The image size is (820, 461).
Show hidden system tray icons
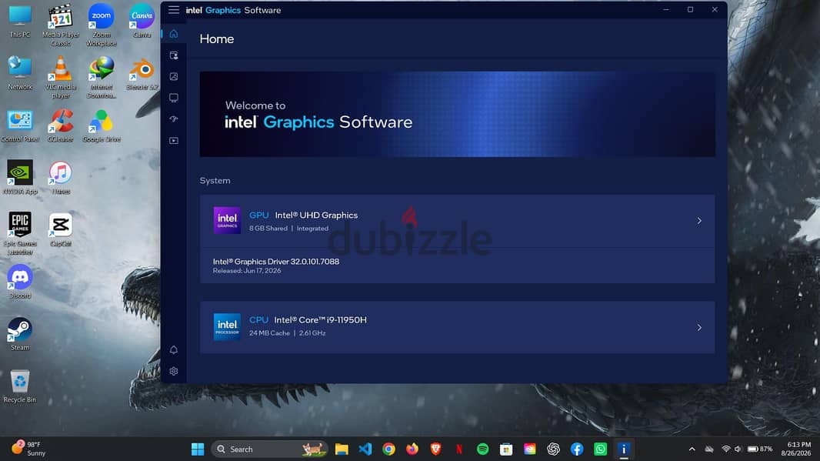pos(692,449)
